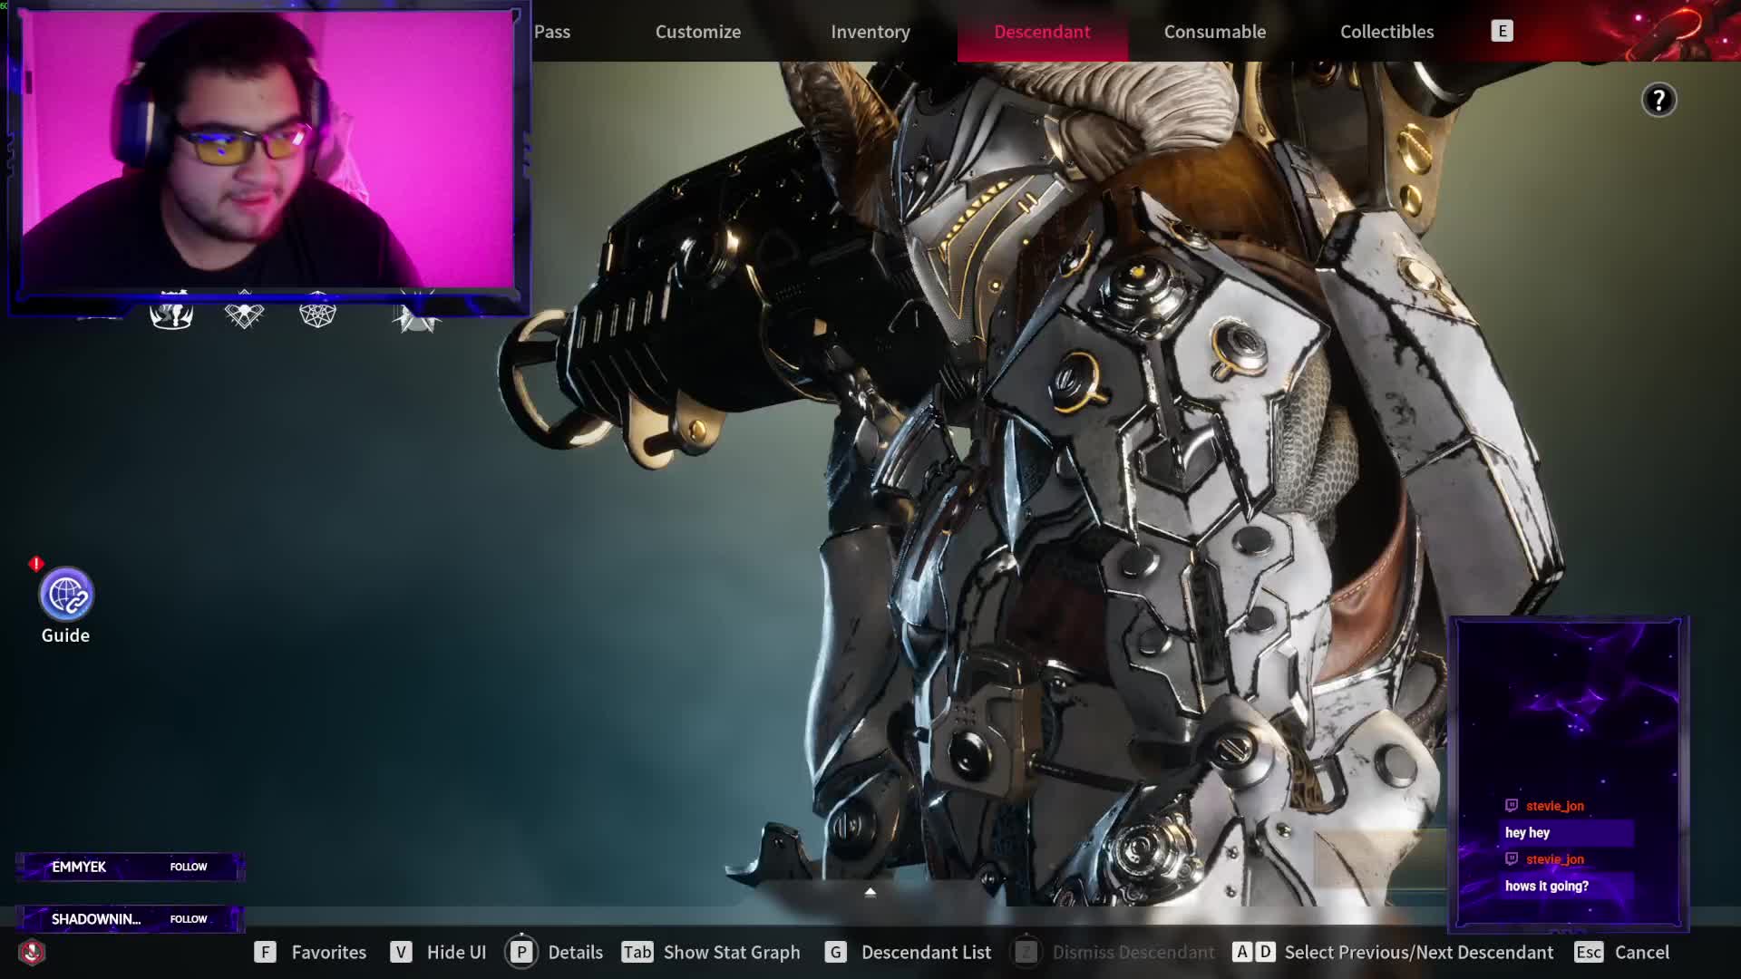
Task: Click the E key next-tab icon
Action: tap(1502, 32)
